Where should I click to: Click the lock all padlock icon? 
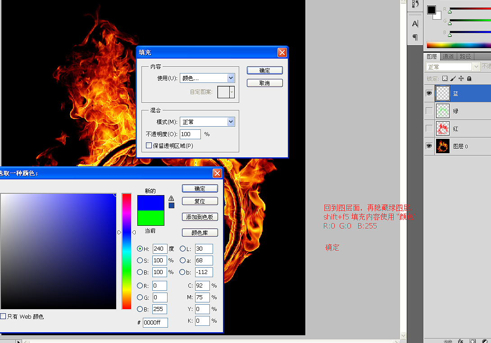[469, 78]
